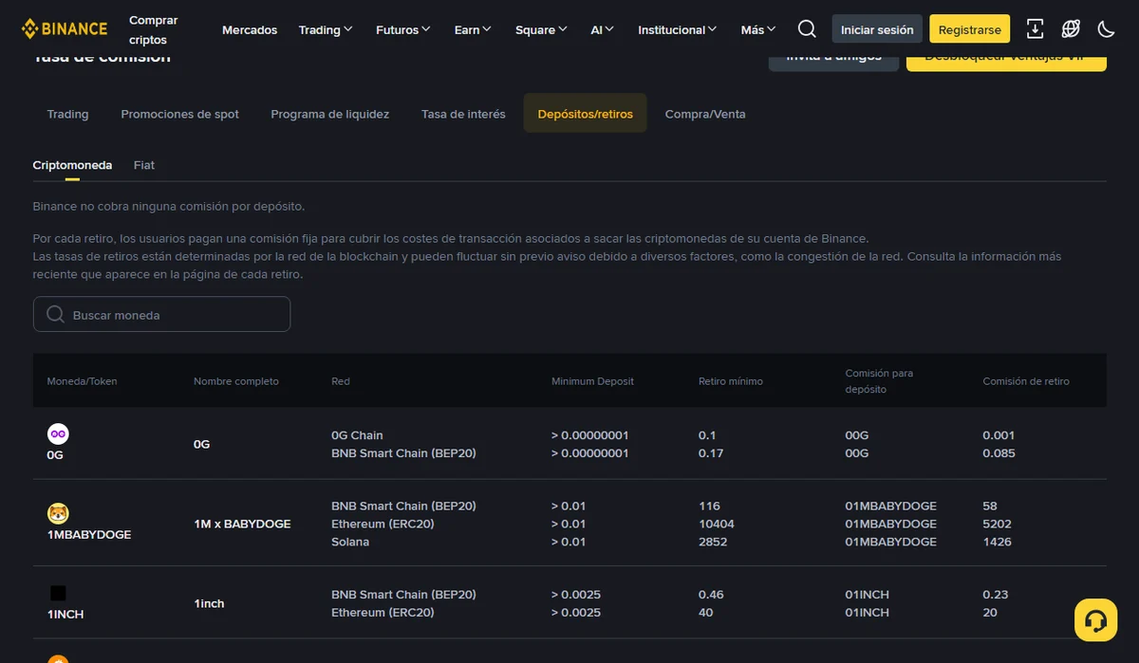Switch to Programa de liquidez tab

point(330,114)
